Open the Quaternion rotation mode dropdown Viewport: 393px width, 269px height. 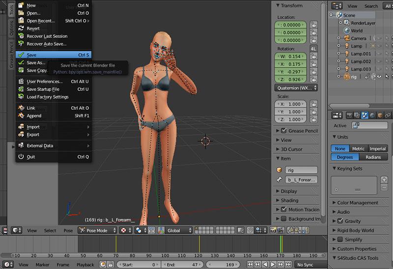coord(295,88)
